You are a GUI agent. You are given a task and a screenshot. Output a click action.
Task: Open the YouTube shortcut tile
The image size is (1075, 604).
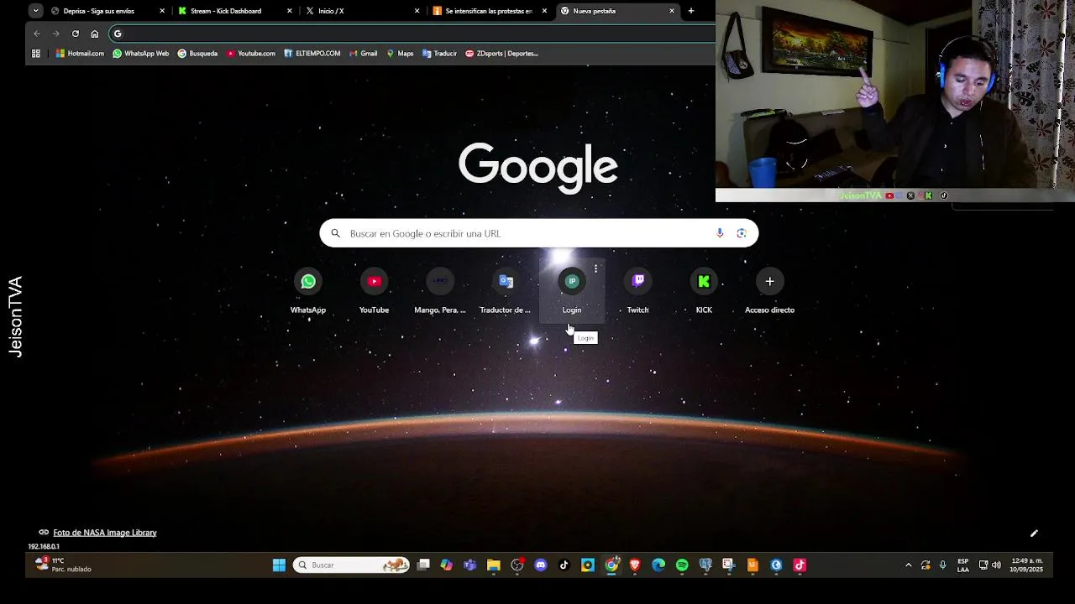(x=374, y=292)
